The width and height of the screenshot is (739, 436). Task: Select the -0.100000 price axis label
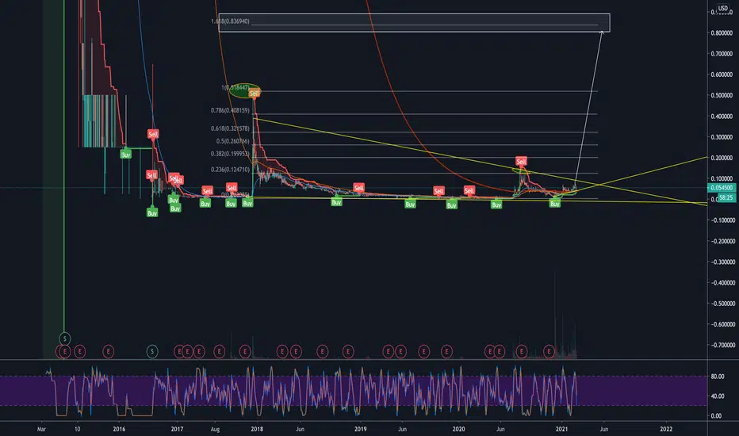722,220
